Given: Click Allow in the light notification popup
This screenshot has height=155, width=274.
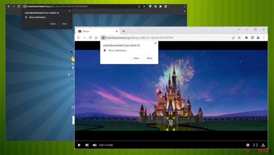Looking at the screenshot, I should pos(136,58).
